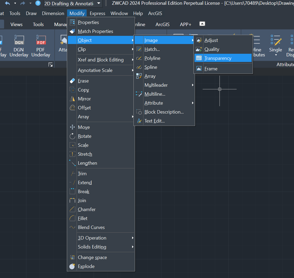Click the Join icon

(72, 201)
